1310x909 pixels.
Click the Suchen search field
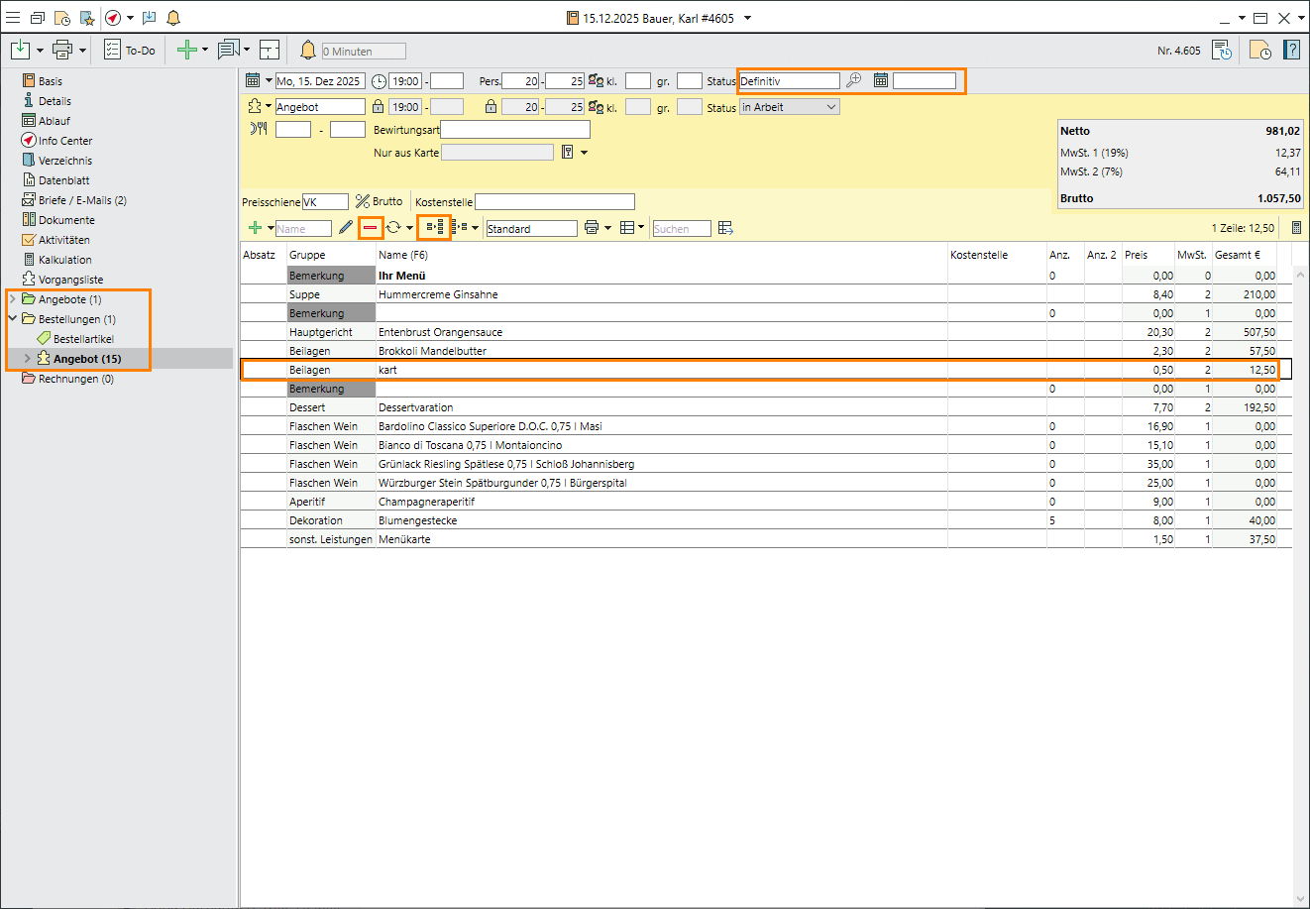(681, 229)
